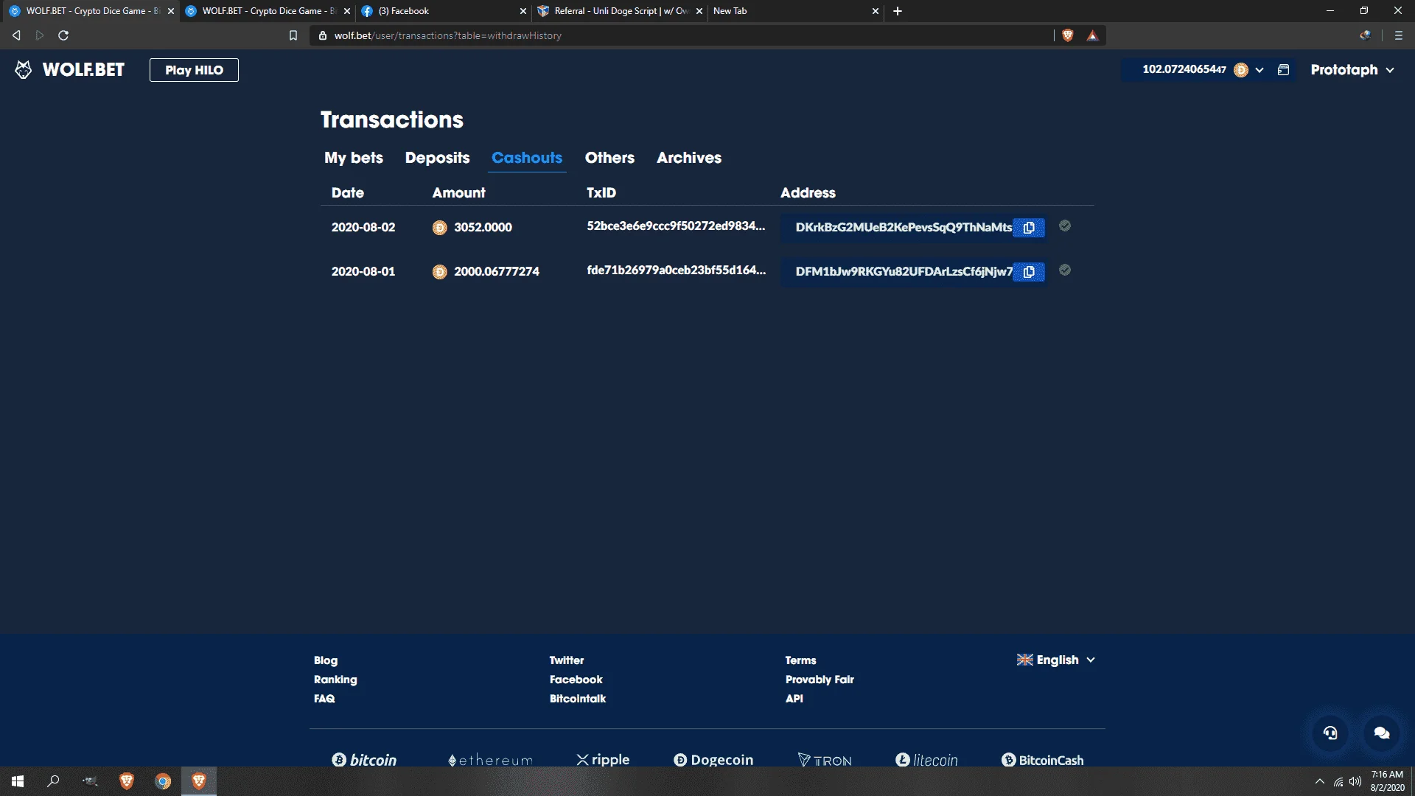
Task: Open the Terms footer link
Action: 800,660
